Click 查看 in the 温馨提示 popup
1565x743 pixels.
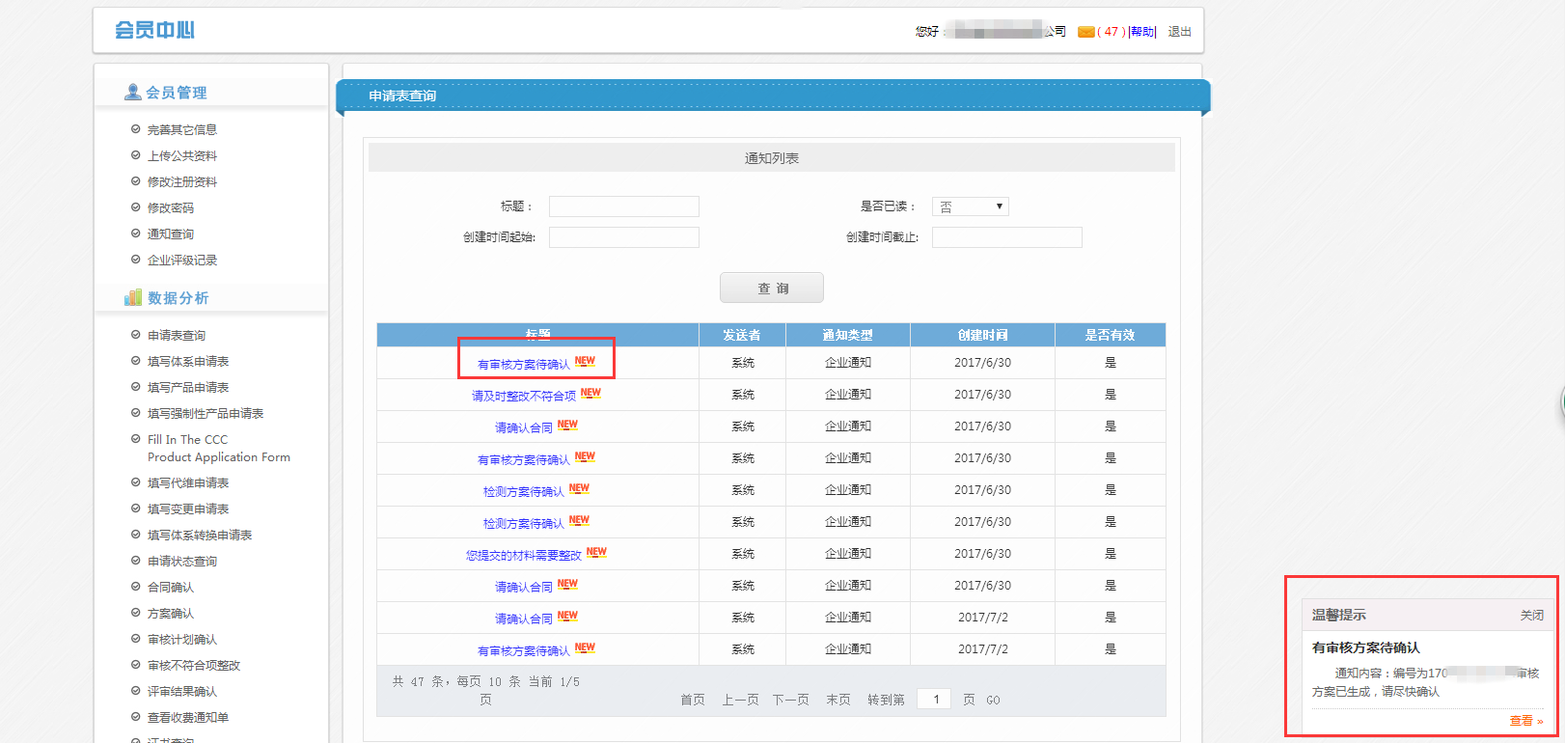coord(1524,721)
